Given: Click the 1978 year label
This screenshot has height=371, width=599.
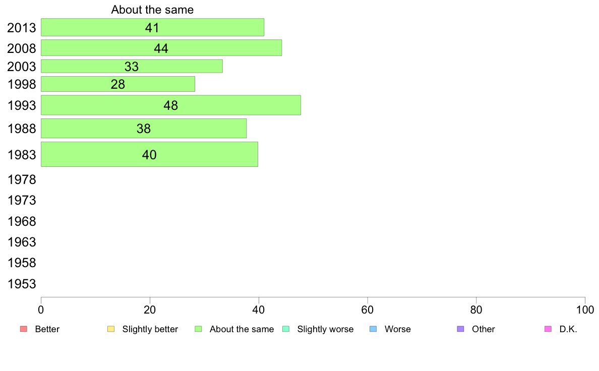Looking at the screenshot, I should [22, 179].
